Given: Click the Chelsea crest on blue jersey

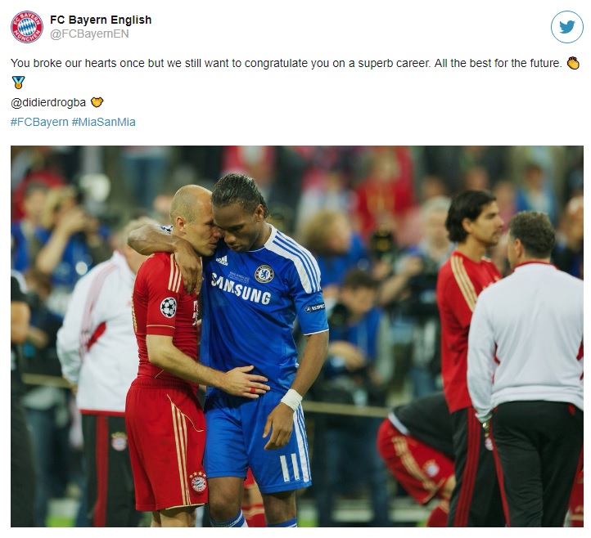Looking at the screenshot, I should (264, 274).
